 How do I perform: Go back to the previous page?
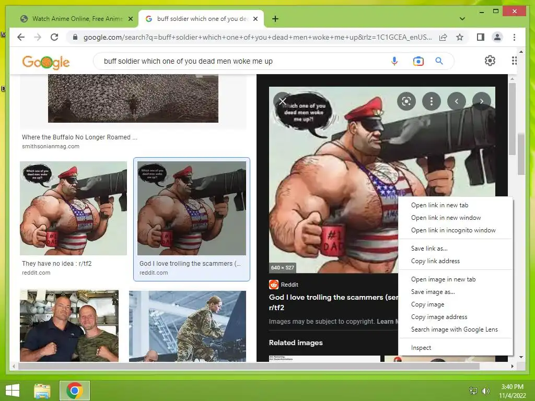21,37
